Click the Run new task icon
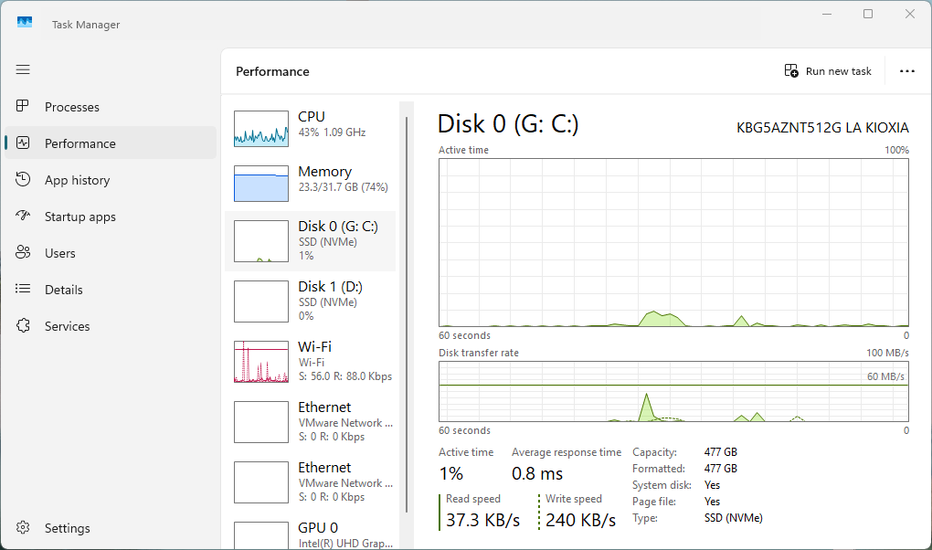Screen dimensions: 932x550 [791, 70]
